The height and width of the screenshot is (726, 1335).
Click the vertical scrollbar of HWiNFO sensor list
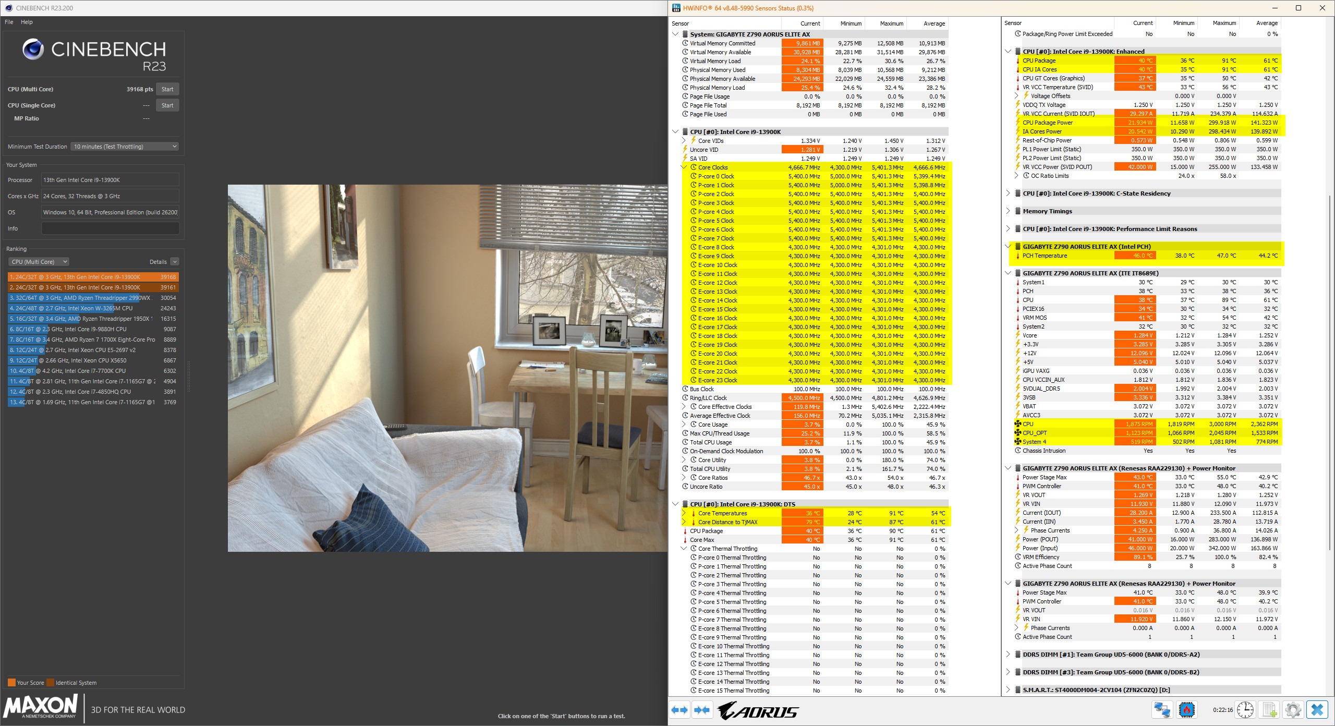click(x=1330, y=372)
